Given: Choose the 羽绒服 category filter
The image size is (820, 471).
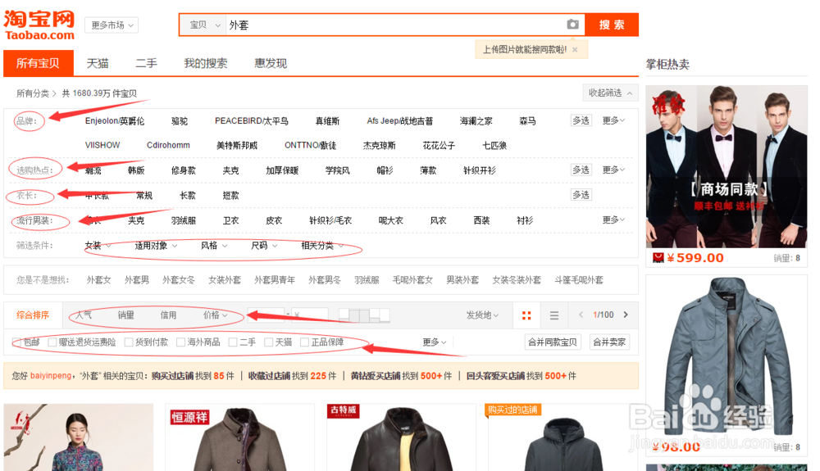Looking at the screenshot, I should (x=183, y=220).
